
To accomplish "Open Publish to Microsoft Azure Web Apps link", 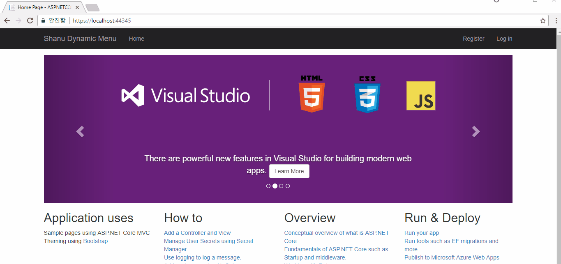I will point(452,257).
